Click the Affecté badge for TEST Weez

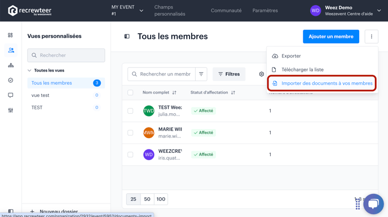tap(204, 111)
